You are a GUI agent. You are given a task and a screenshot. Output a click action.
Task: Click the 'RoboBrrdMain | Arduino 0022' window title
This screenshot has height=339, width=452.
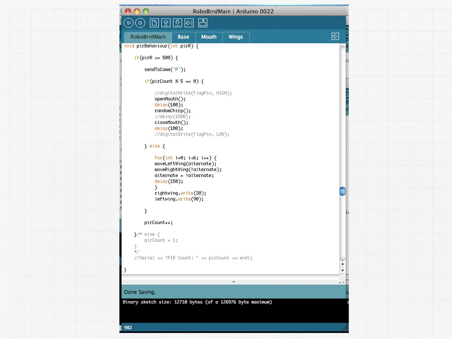click(233, 11)
